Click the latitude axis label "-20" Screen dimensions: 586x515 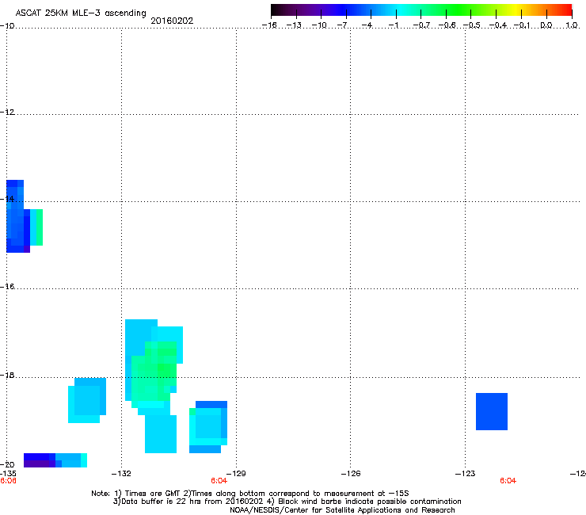(x=7, y=464)
